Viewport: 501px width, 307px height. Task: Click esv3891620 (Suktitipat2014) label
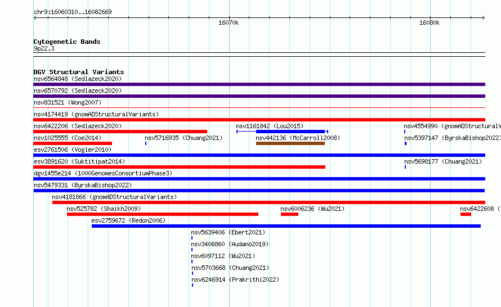tap(79, 161)
